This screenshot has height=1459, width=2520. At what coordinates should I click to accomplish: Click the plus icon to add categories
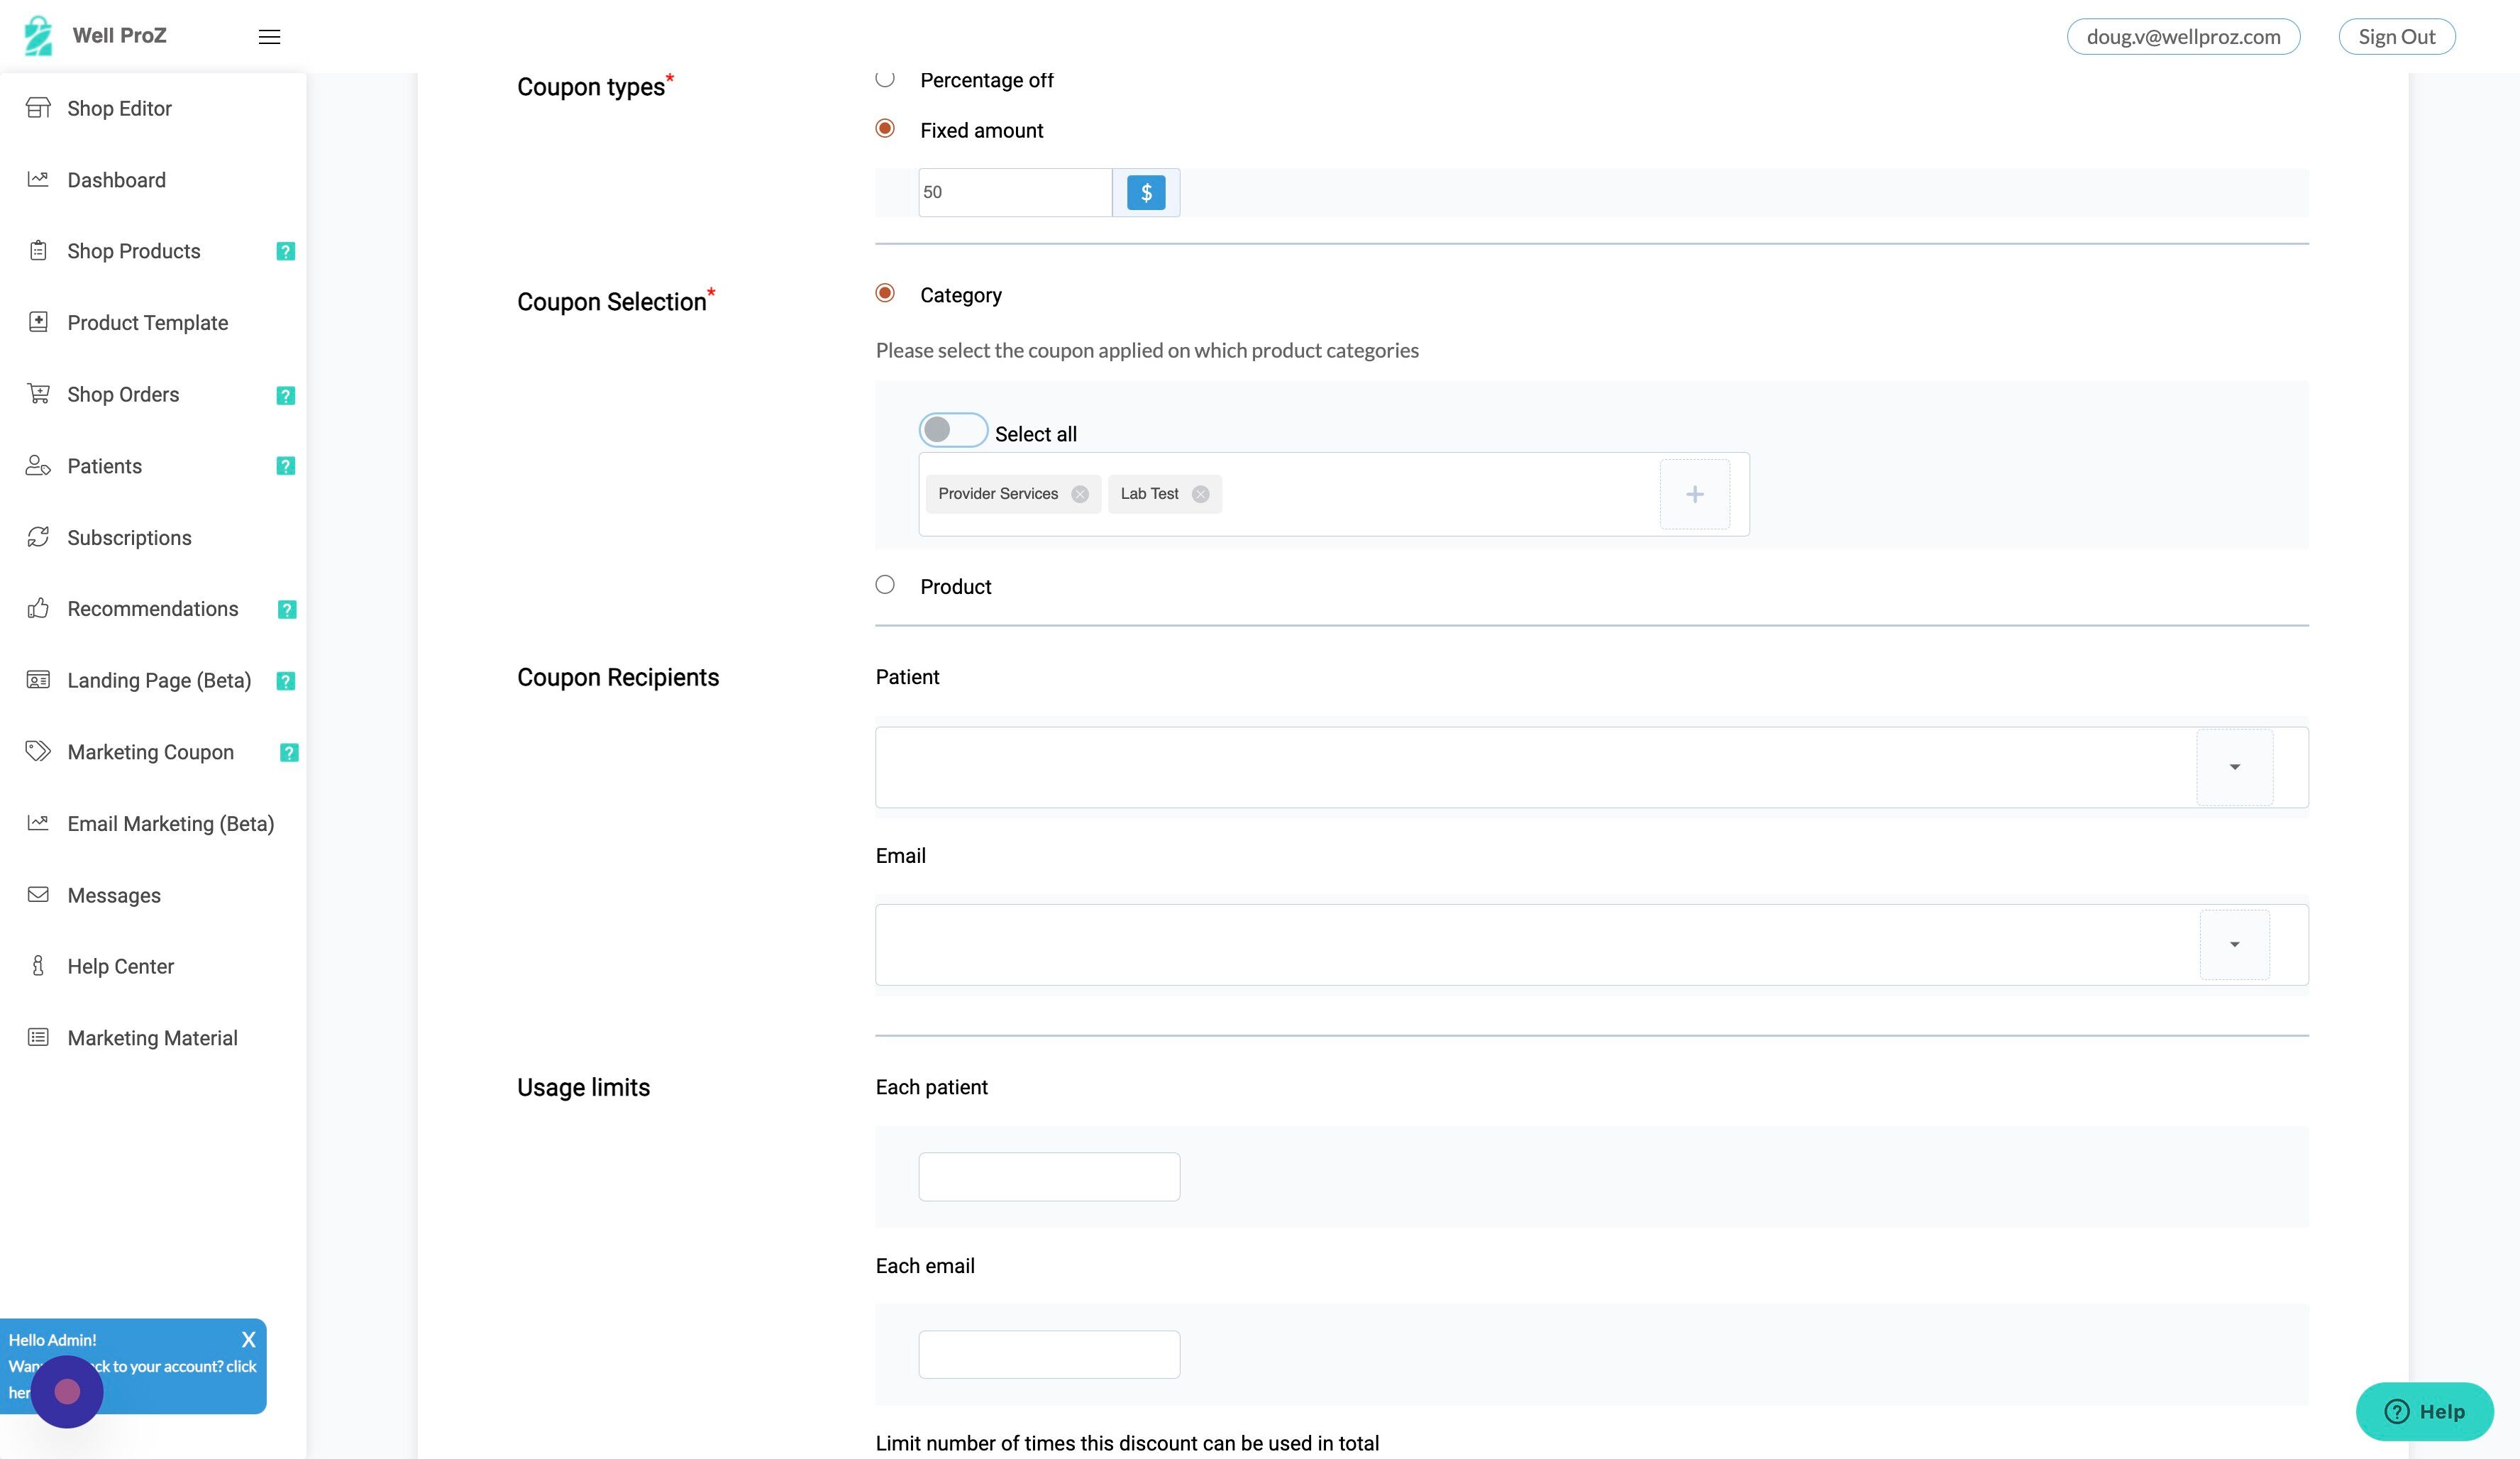click(1694, 493)
